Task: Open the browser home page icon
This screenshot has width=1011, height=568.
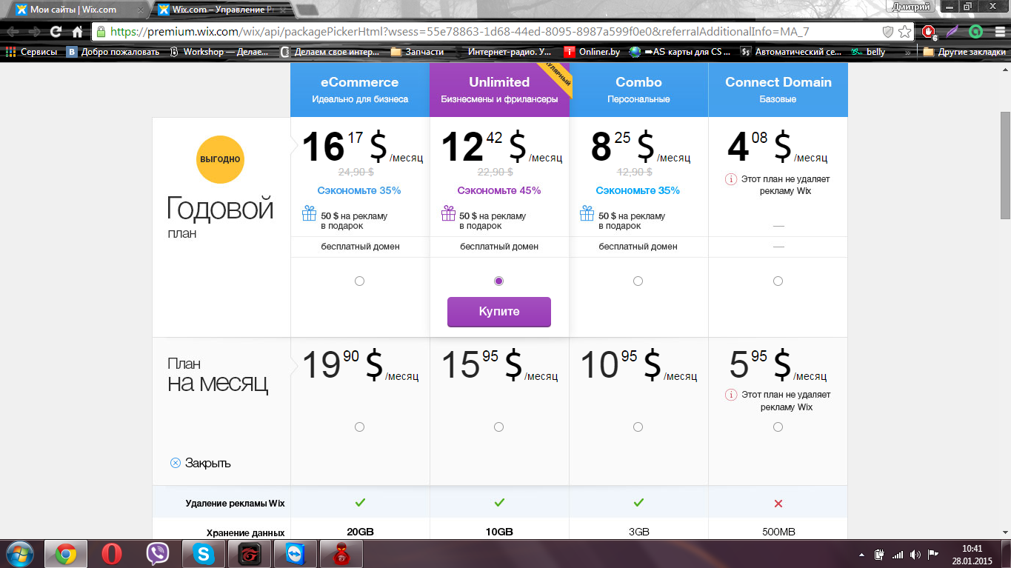Action: 77,32
